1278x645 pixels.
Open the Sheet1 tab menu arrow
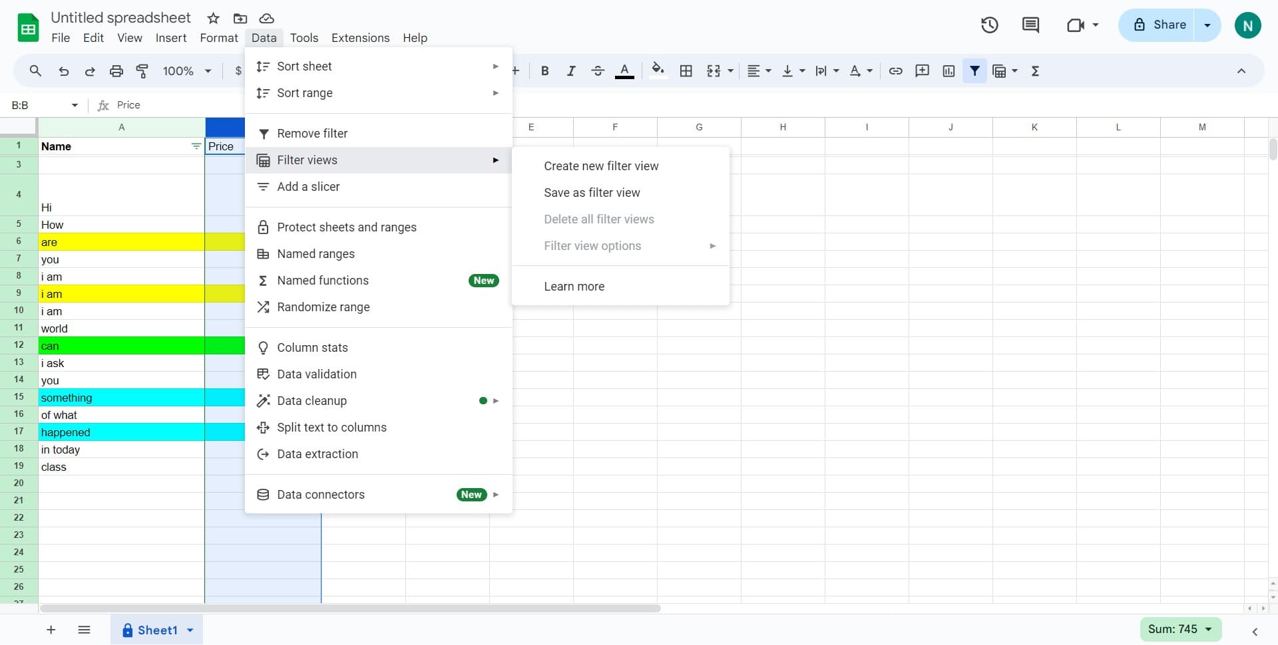[x=190, y=630]
